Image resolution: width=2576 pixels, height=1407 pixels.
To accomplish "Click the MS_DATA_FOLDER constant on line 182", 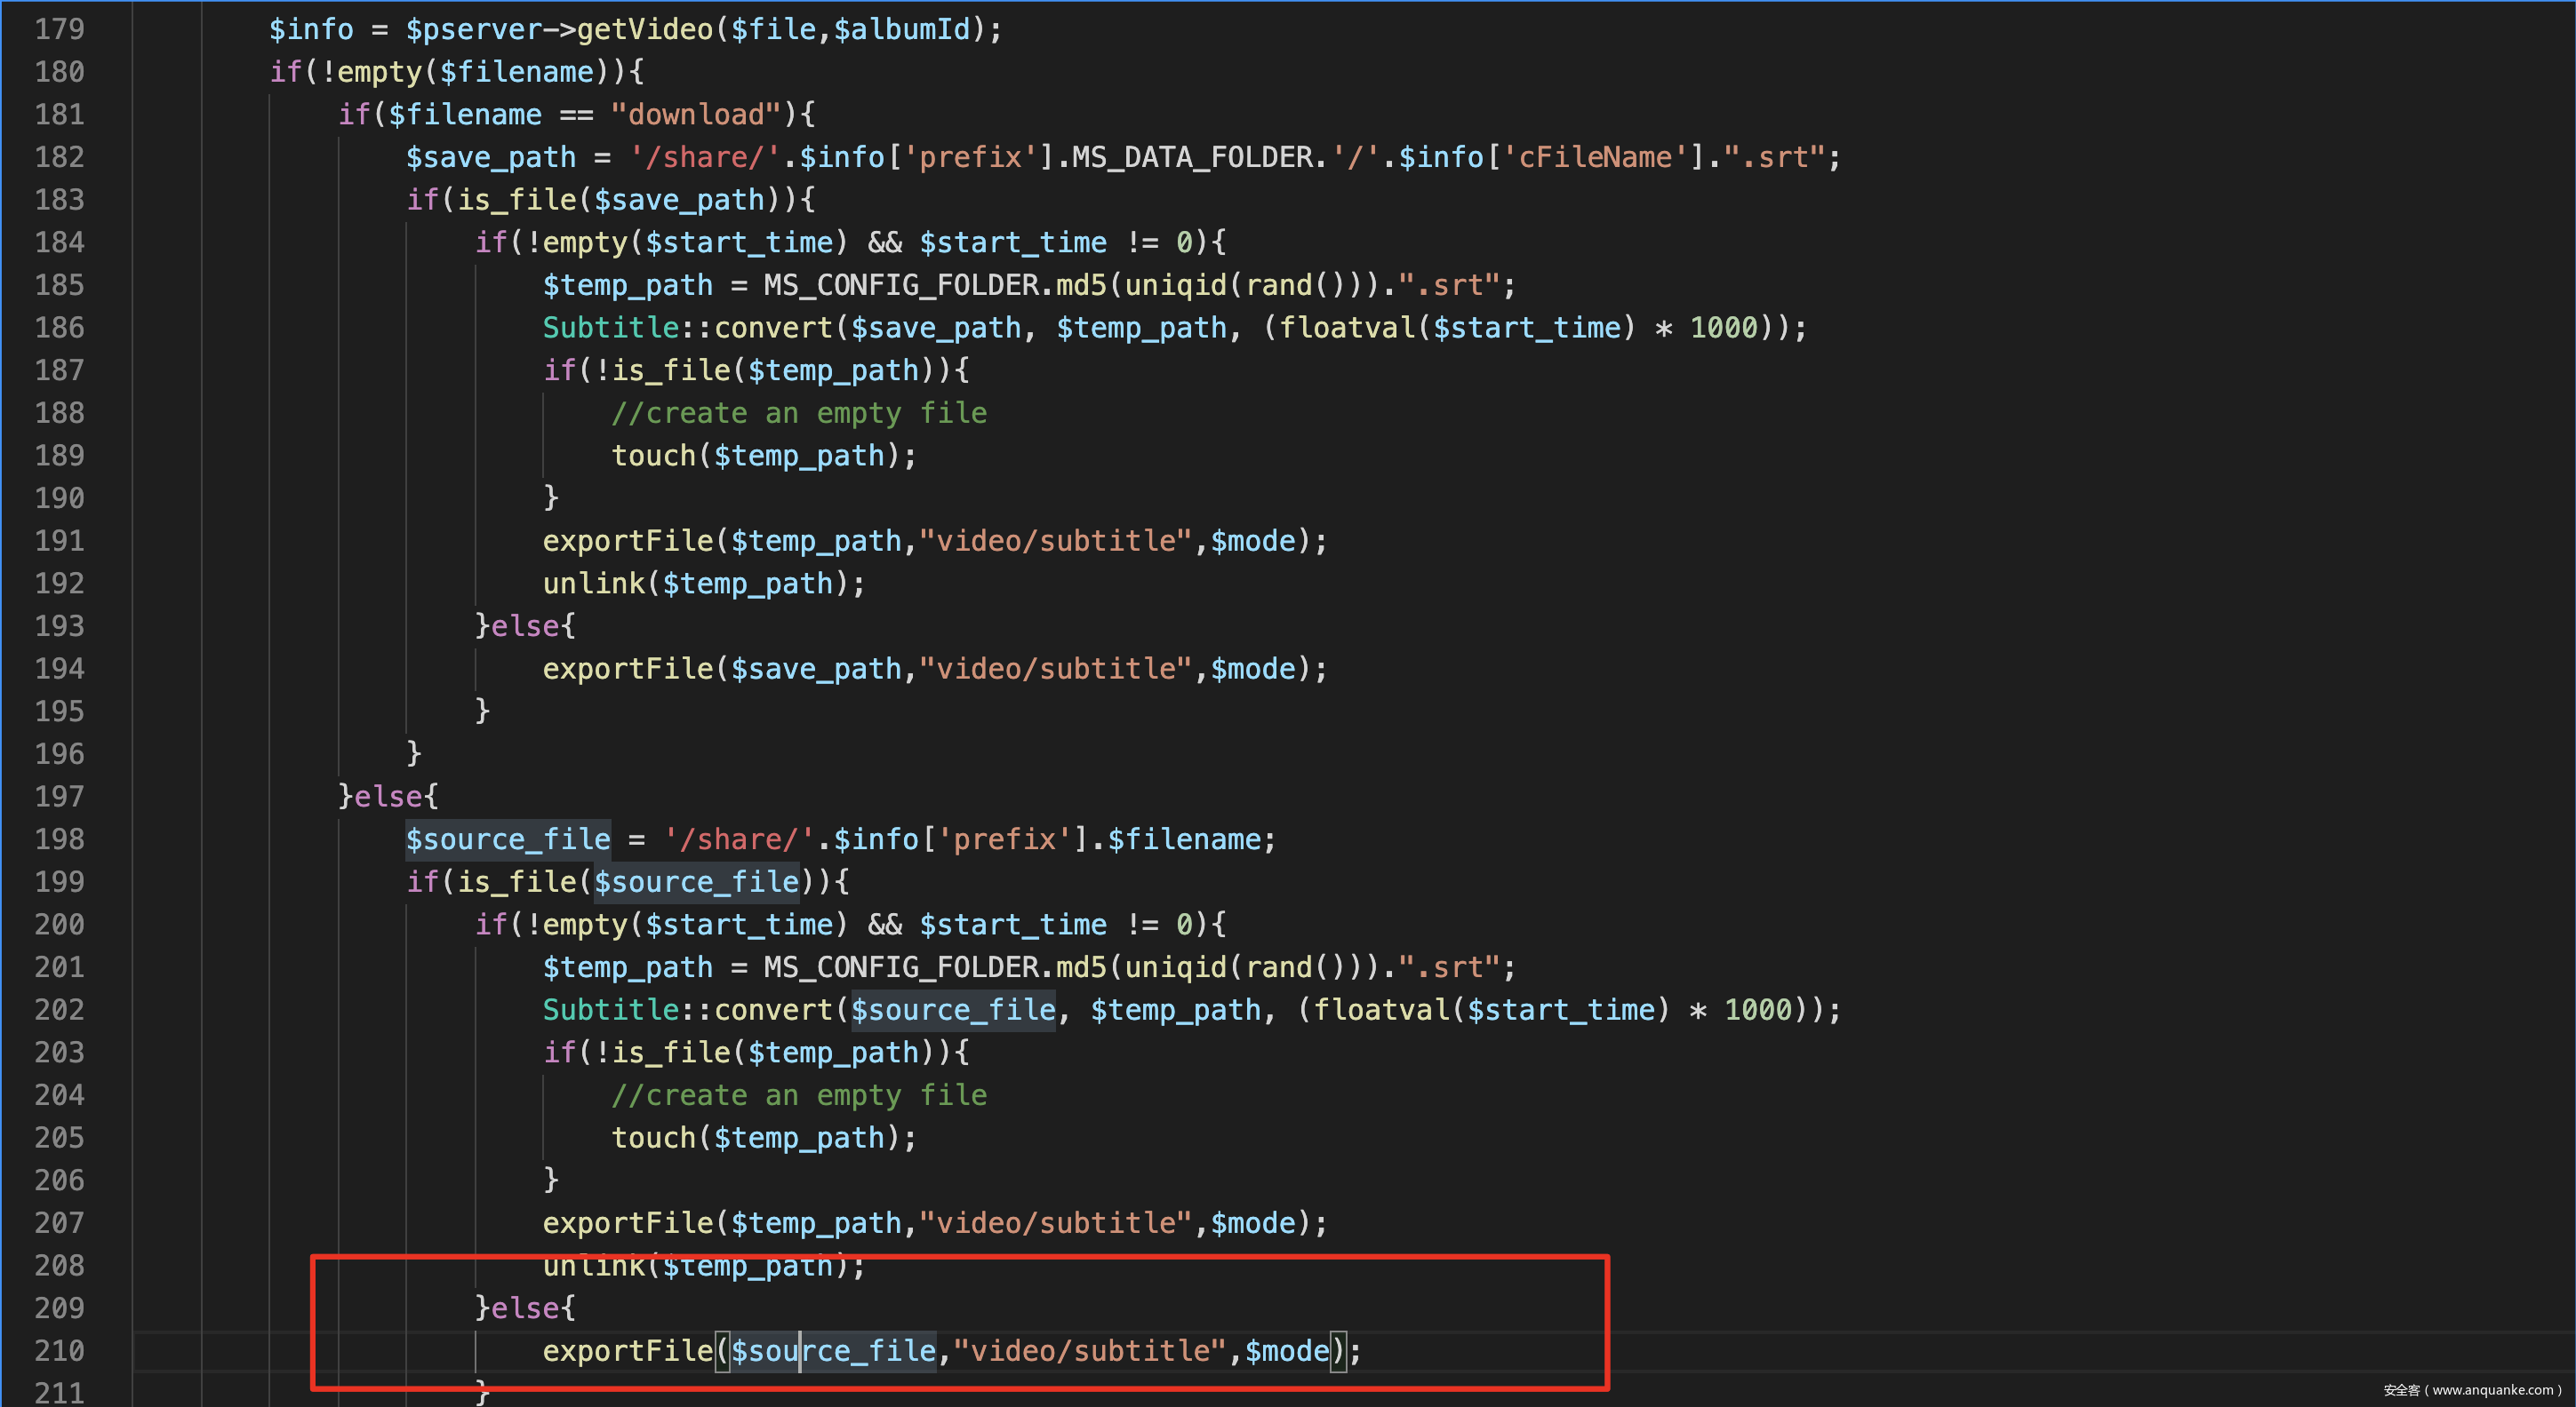I will point(1192,157).
